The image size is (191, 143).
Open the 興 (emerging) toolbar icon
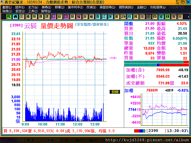tap(136, 17)
